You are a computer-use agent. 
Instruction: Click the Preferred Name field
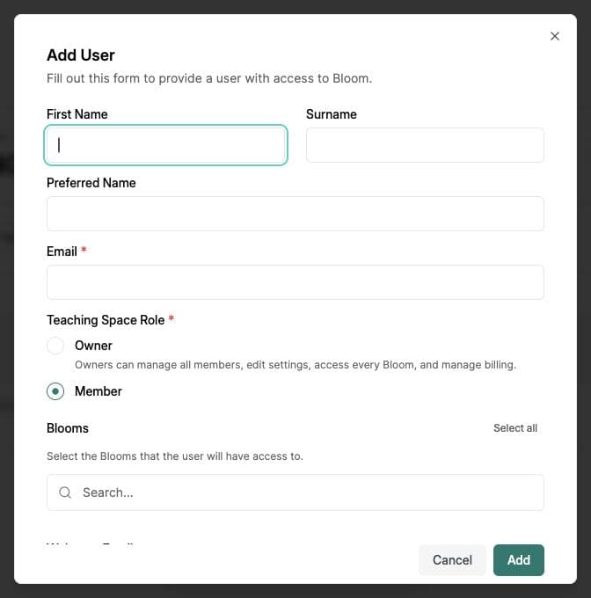click(295, 214)
